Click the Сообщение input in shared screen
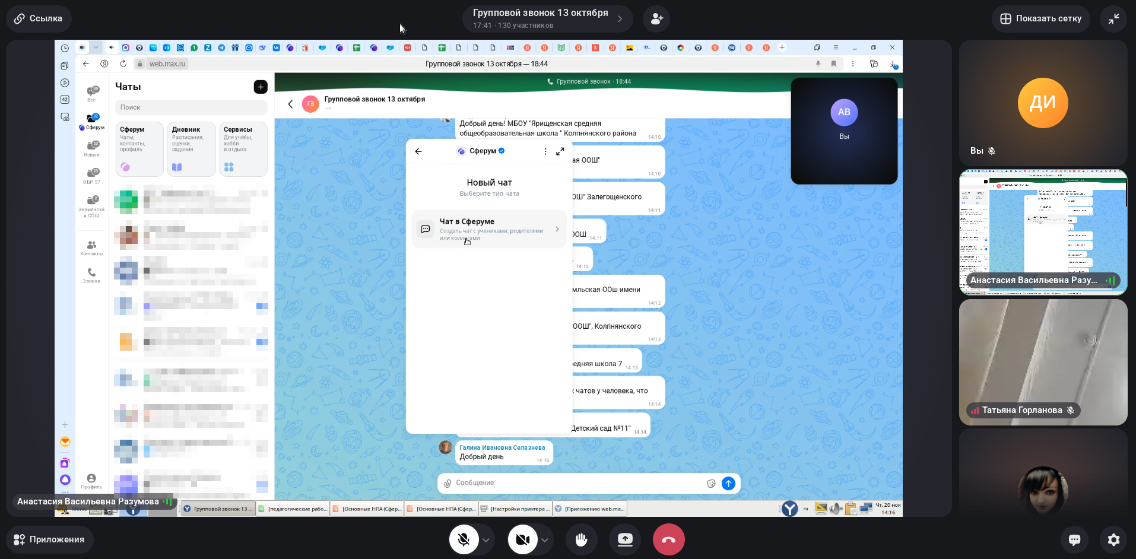Screen dimensions: 1136x559 click(x=576, y=483)
